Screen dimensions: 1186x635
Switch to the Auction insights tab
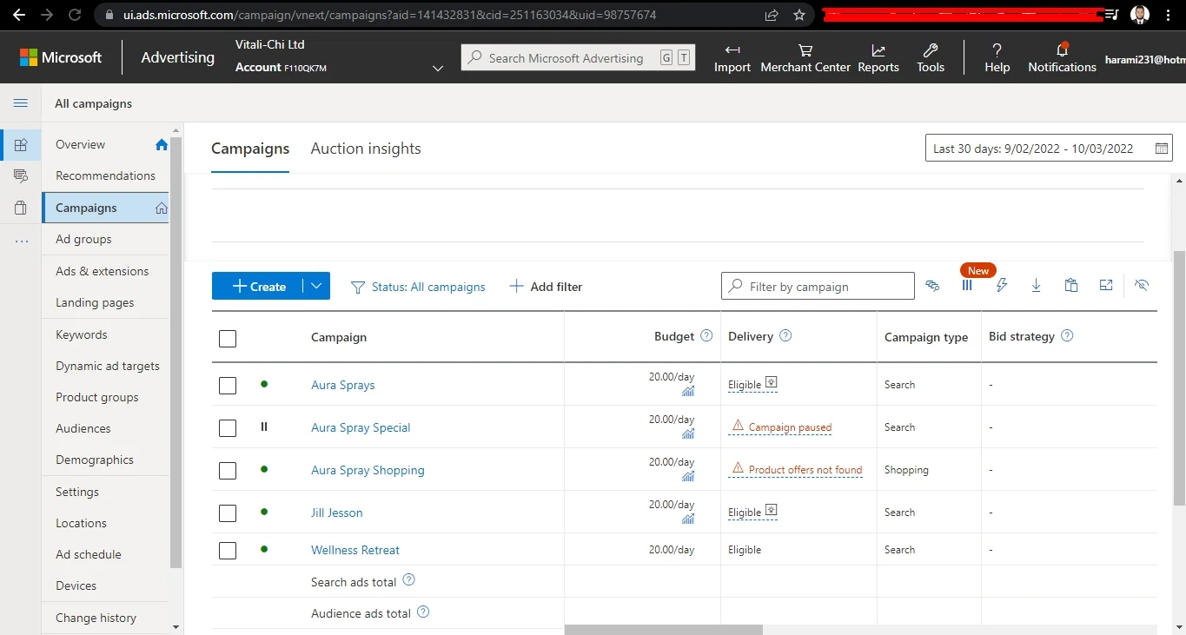366,149
